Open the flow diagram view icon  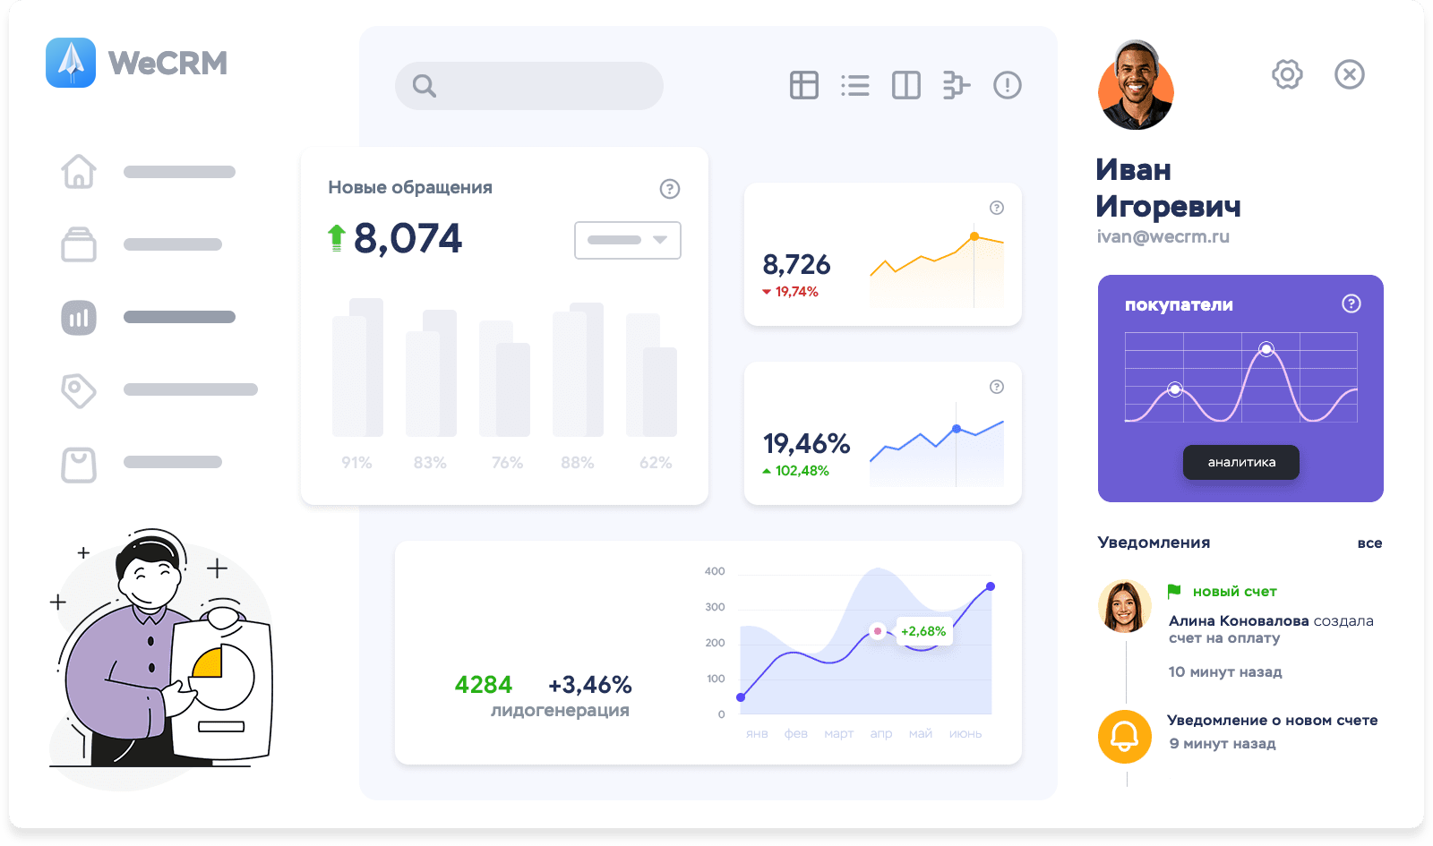[956, 85]
